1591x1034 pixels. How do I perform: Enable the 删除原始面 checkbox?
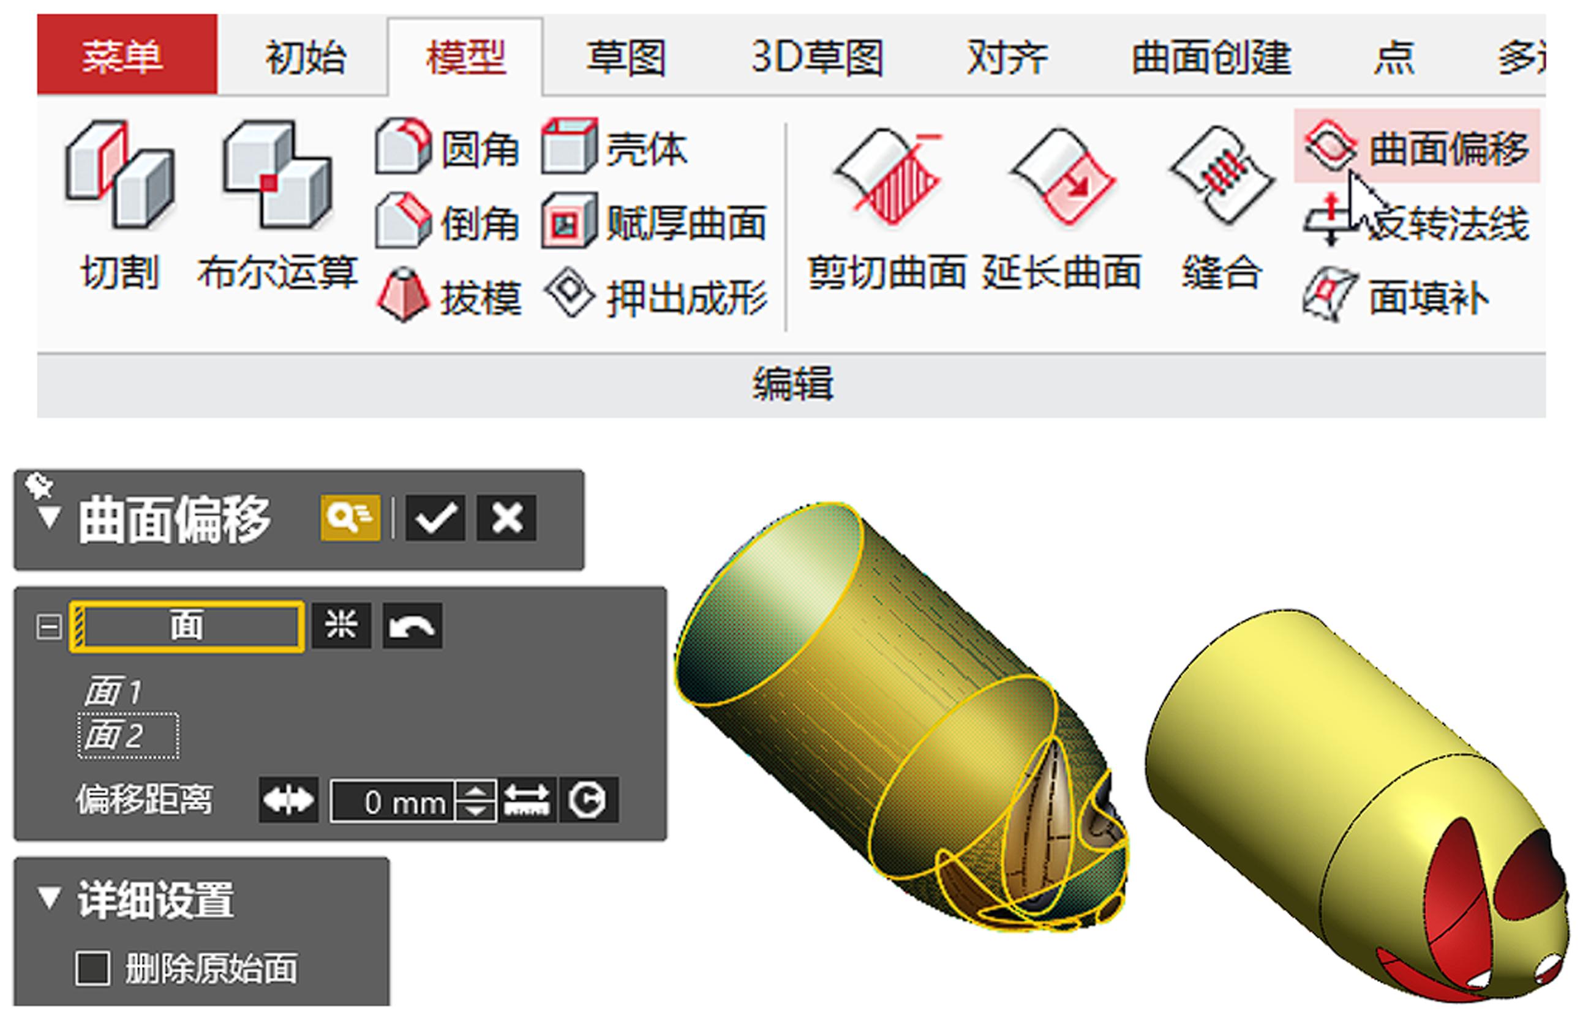point(93,968)
